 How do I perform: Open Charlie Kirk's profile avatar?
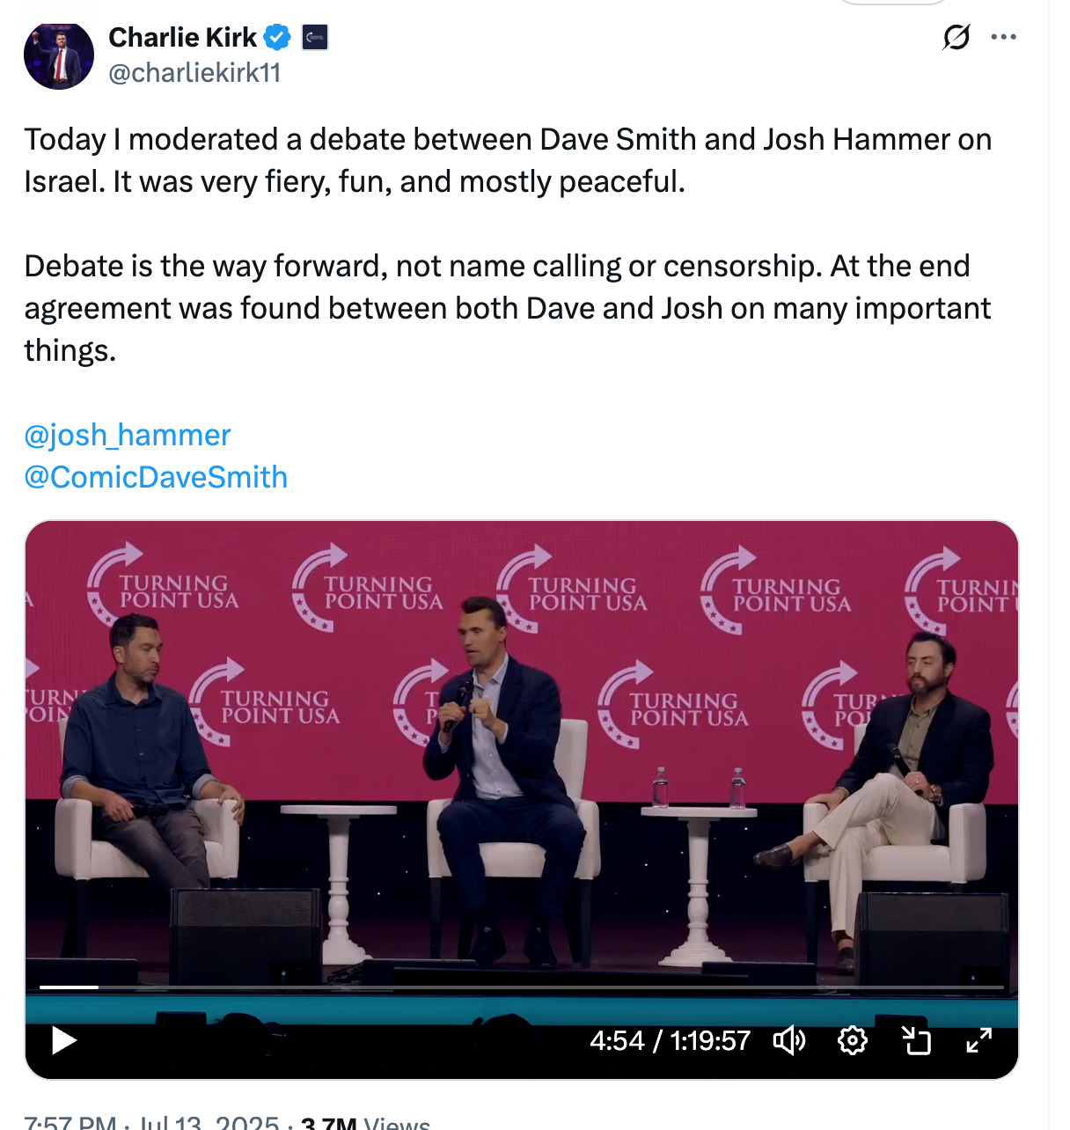click(59, 55)
